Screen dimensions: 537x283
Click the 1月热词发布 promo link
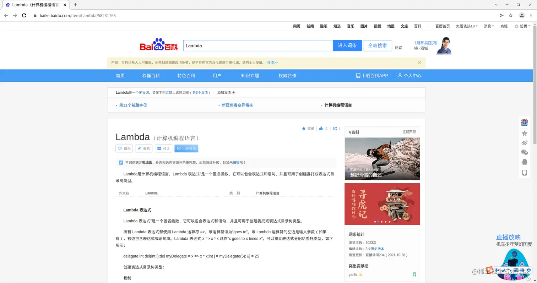pyautogui.click(x=425, y=43)
